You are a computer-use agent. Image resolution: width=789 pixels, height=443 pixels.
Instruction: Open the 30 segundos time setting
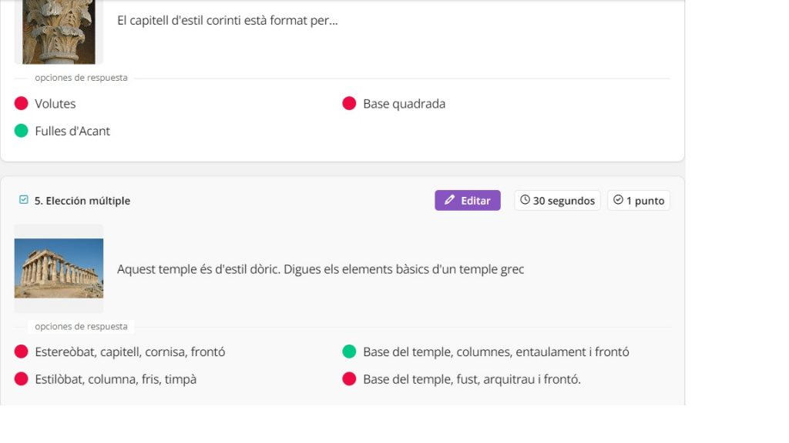pos(557,201)
